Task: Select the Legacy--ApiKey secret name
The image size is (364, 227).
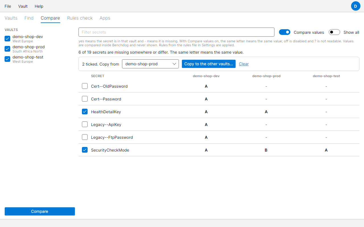Action: pos(106,125)
